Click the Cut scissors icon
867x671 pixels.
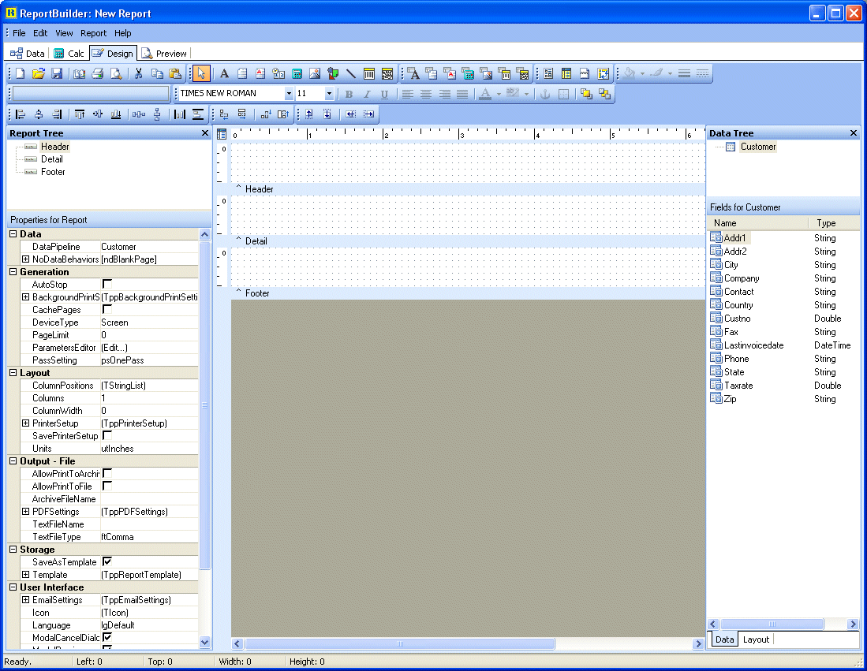pyautogui.click(x=138, y=74)
